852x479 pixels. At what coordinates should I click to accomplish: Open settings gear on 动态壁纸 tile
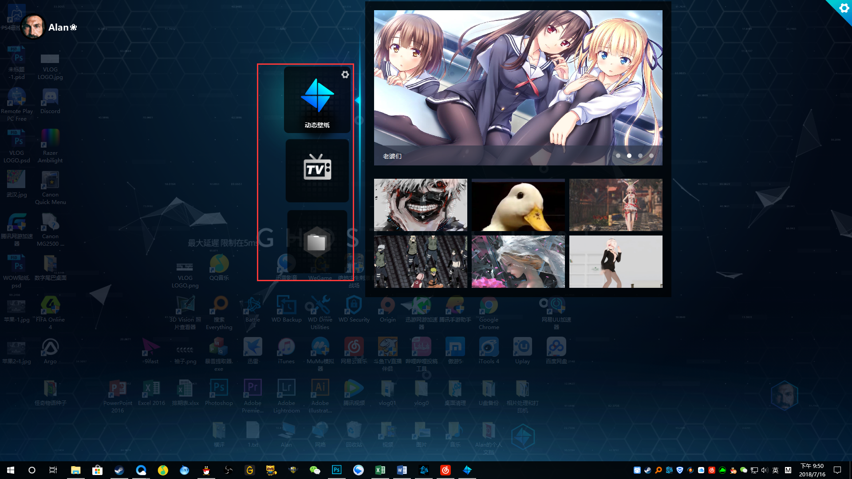click(345, 75)
